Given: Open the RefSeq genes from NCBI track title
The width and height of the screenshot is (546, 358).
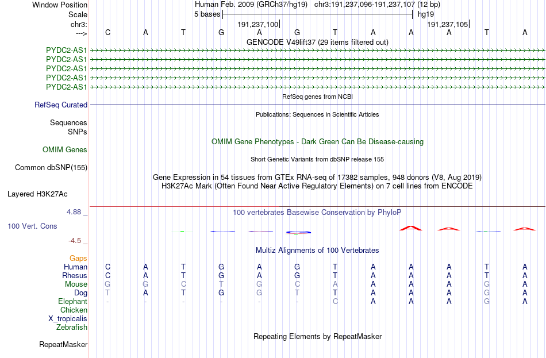Looking at the screenshot, I should (x=317, y=97).
